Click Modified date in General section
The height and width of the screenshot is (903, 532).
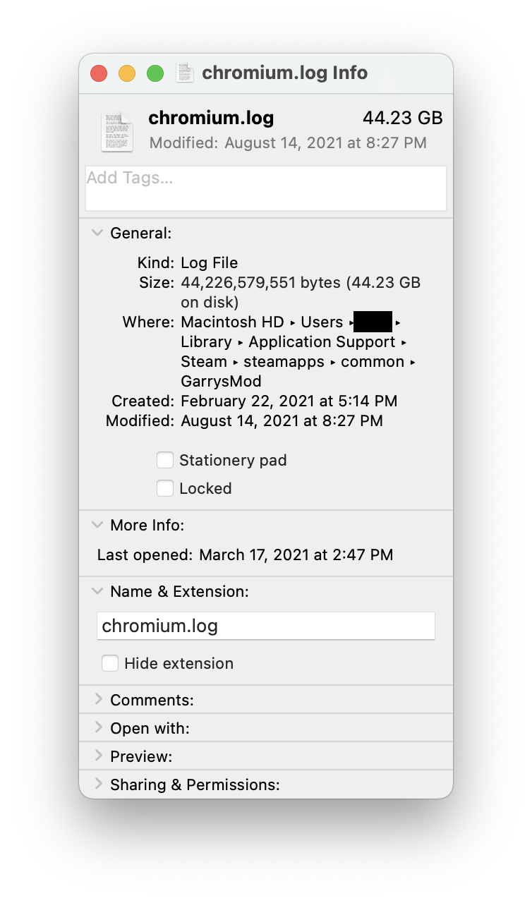pyautogui.click(x=282, y=421)
